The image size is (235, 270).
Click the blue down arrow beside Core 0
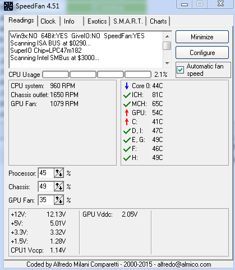coord(127,86)
